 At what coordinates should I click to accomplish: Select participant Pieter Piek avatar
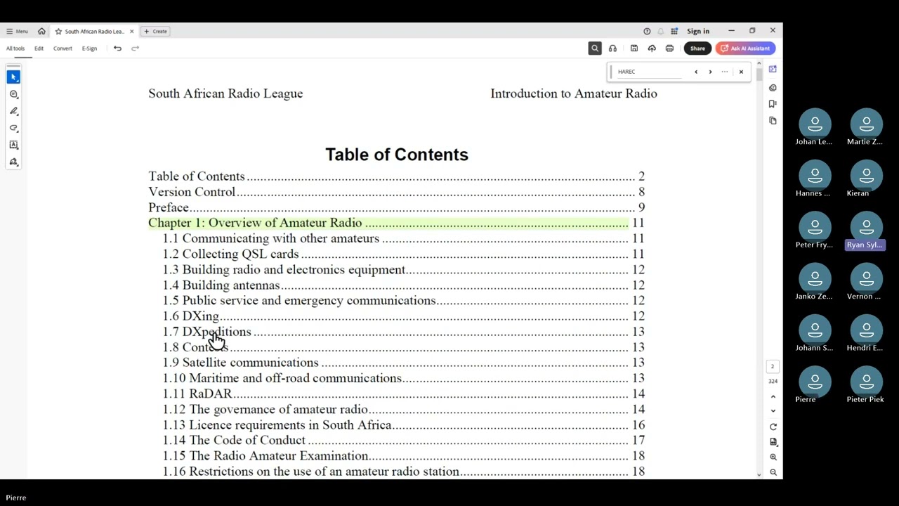click(866, 381)
